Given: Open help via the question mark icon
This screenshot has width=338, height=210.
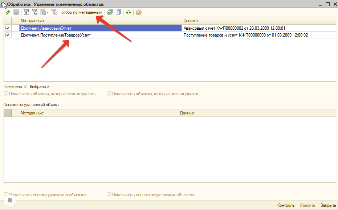Looking at the screenshot, I should [x=138, y=12].
